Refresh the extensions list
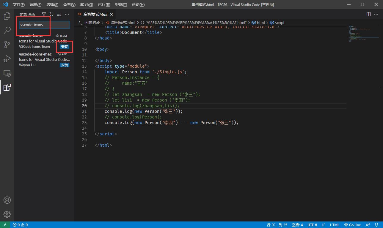The height and width of the screenshot is (228, 383). [51, 14]
